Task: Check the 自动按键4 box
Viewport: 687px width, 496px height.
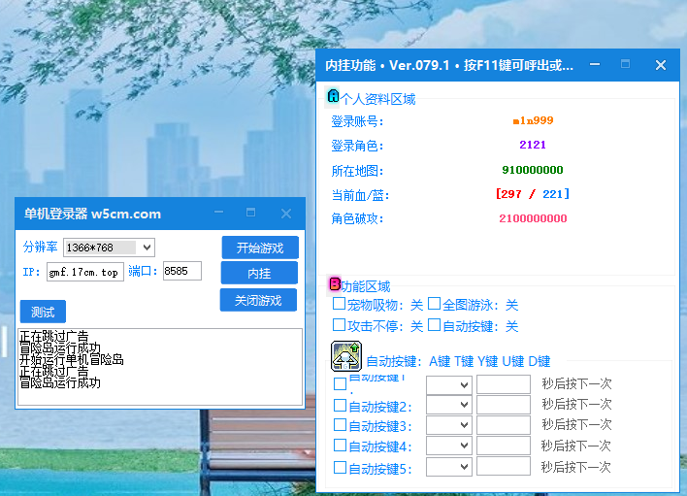Action: pos(340,446)
